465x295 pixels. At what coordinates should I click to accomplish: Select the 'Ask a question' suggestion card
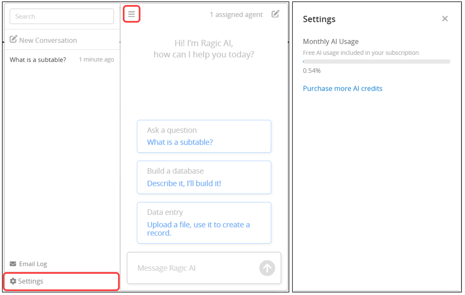tap(204, 136)
